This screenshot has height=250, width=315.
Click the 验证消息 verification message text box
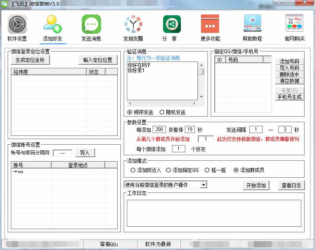[162, 81]
